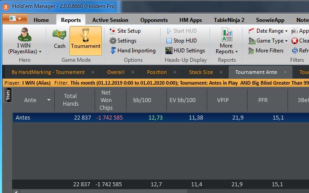This screenshot has width=309, height=193.
Task: Click the -1 742 585 net won value in Antes row
Action: [109, 118]
